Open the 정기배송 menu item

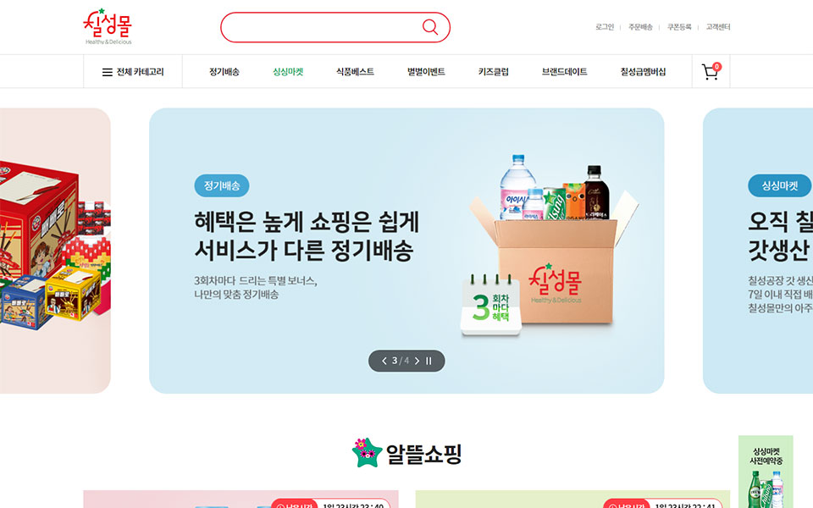pos(224,71)
